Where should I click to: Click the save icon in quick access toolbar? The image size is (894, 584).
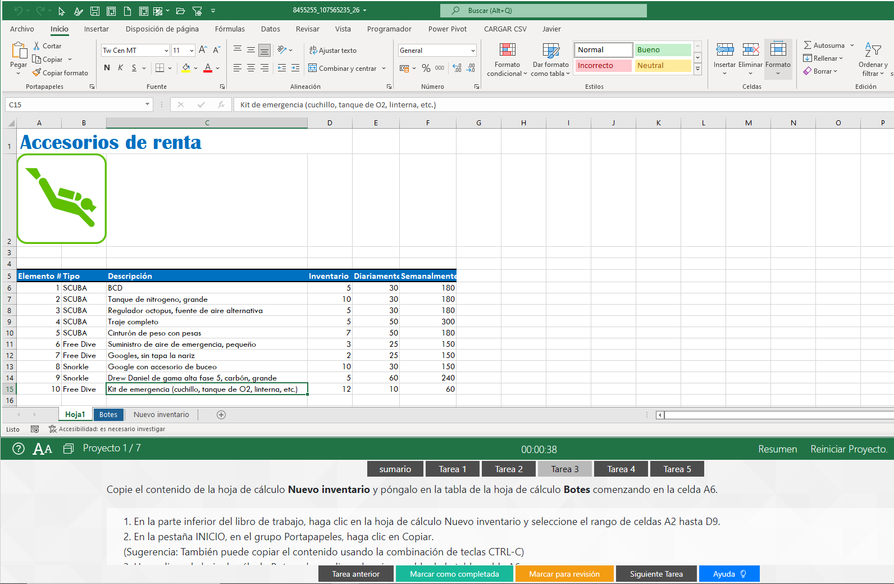(95, 11)
